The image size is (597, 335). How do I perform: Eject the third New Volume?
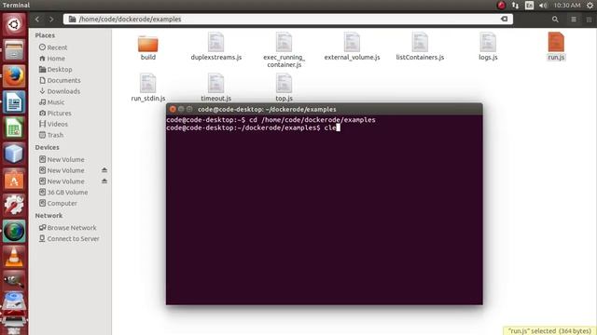click(x=104, y=181)
